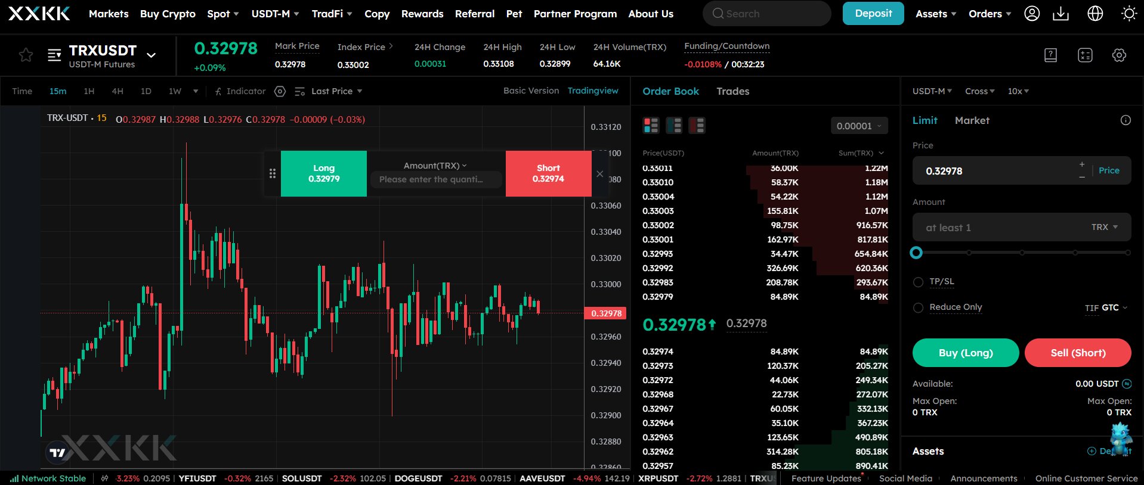
Task: Click the green Long 0.32979 quick button
Action: [x=324, y=173]
